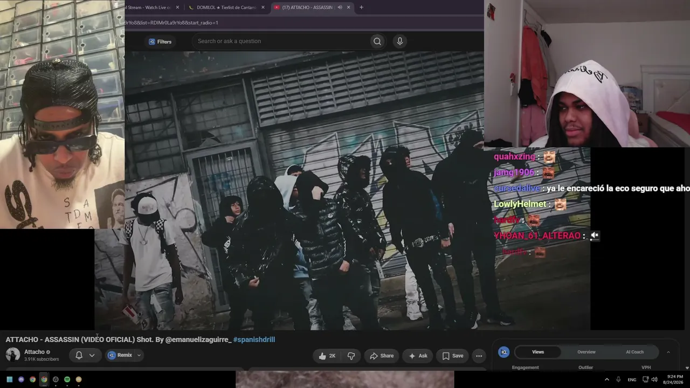Open the purple Discord taskbar icon
Screen dimensions: 690x388
(x=21, y=379)
